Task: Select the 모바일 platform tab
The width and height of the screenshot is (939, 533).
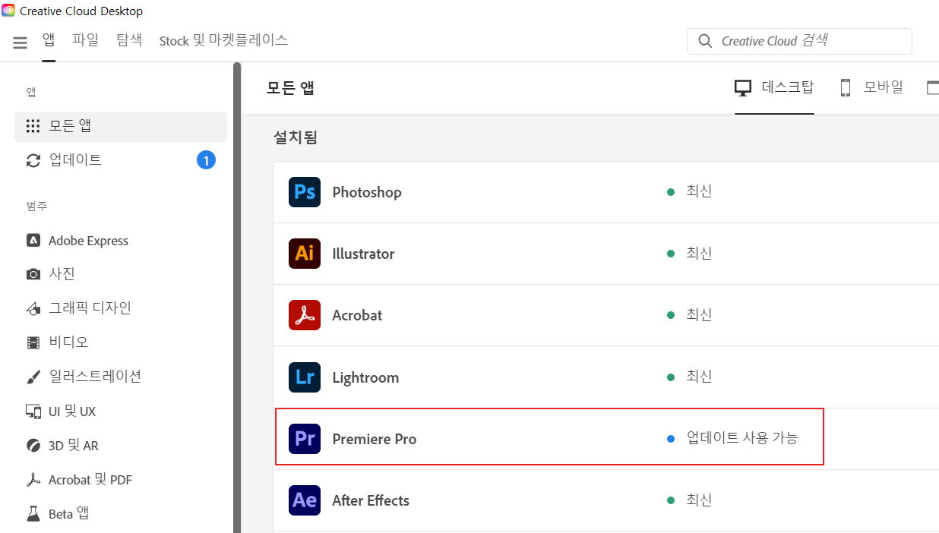Action: [x=871, y=87]
